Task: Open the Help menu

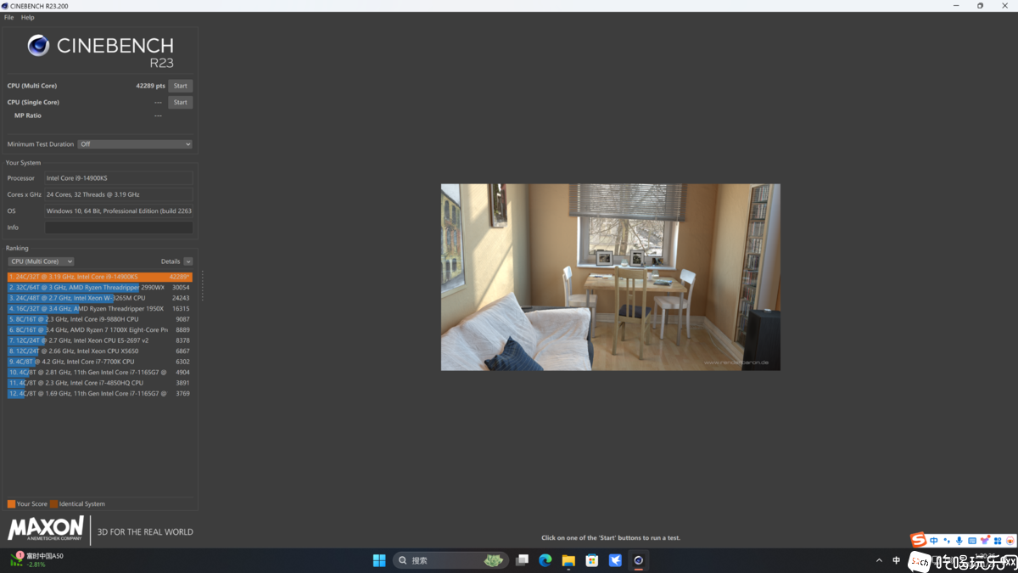Action: pos(28,17)
